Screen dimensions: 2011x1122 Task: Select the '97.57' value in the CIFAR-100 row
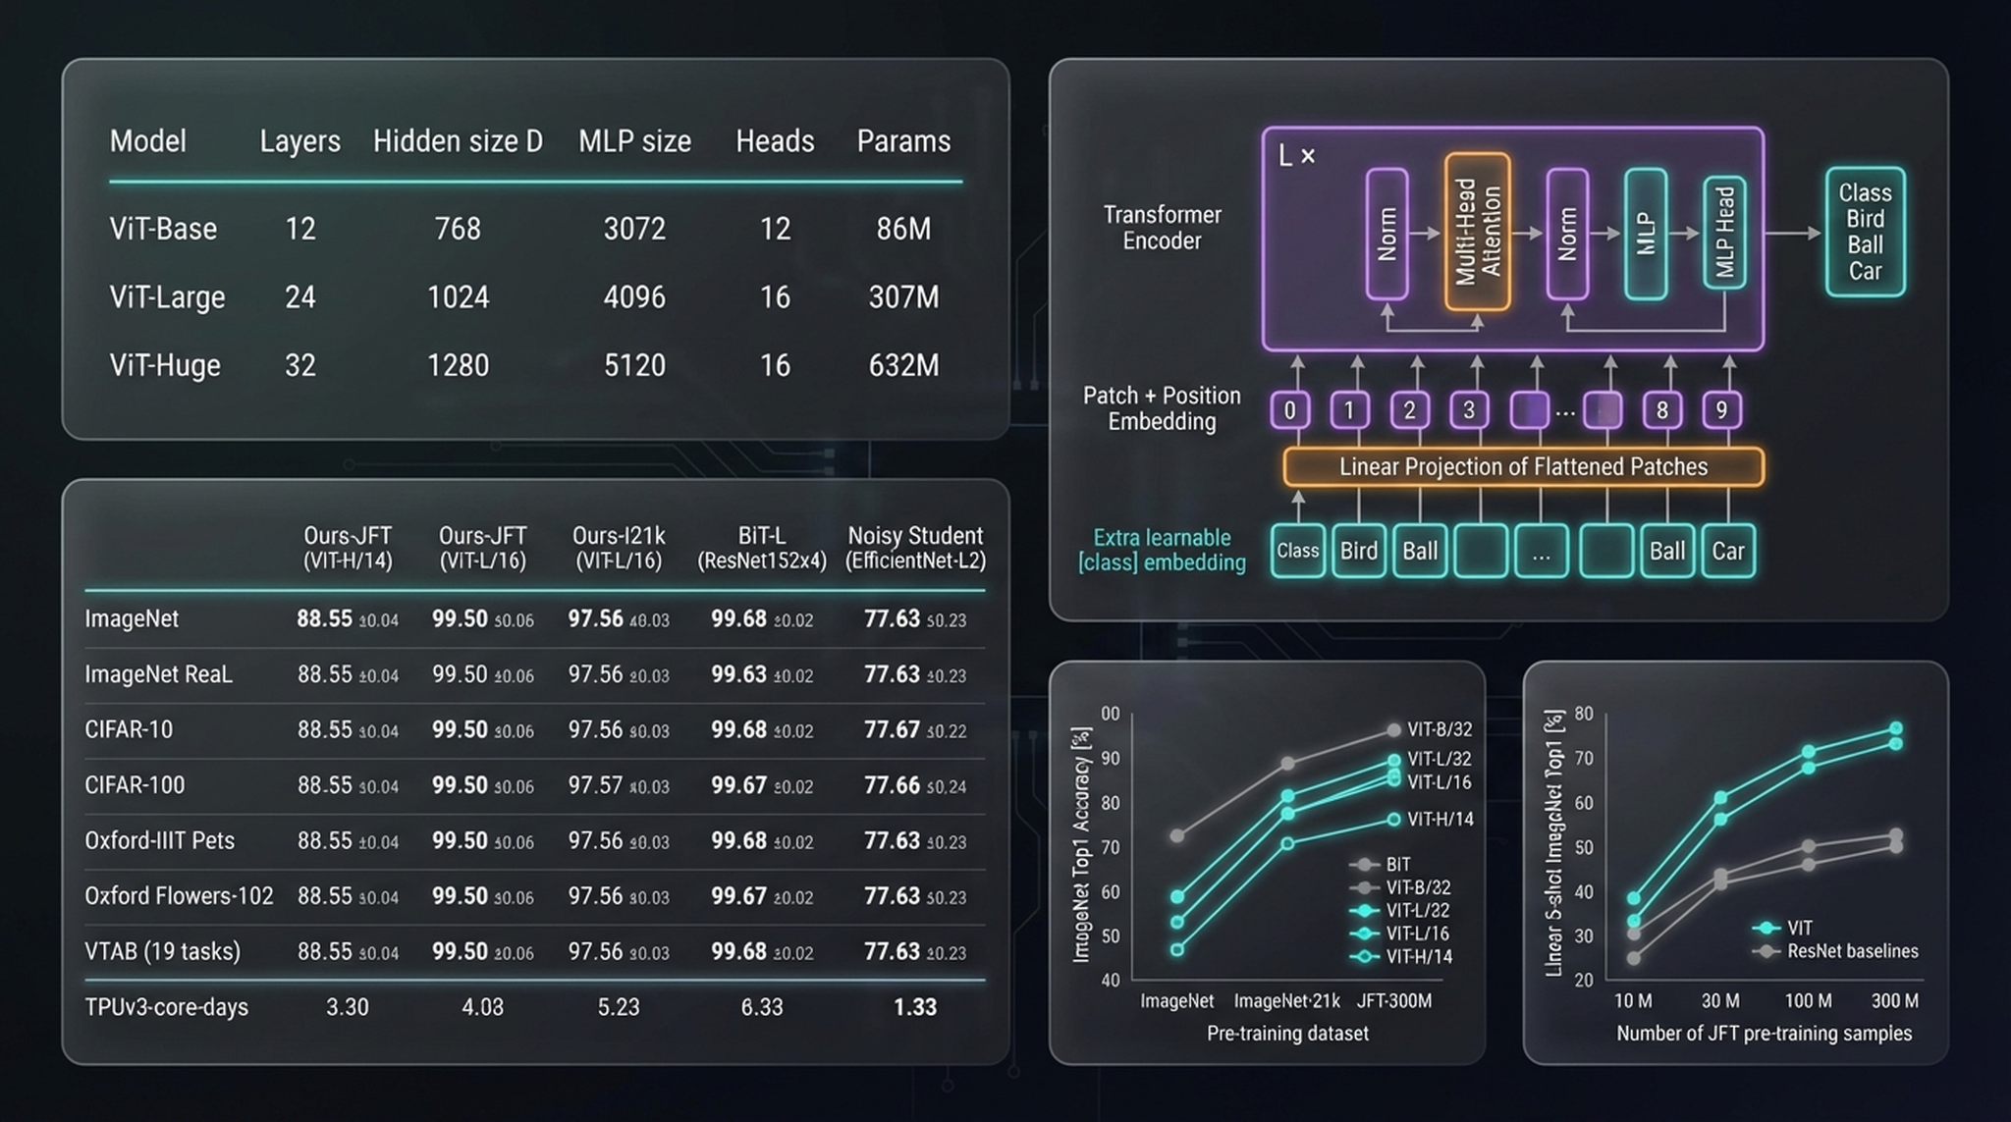(x=596, y=785)
